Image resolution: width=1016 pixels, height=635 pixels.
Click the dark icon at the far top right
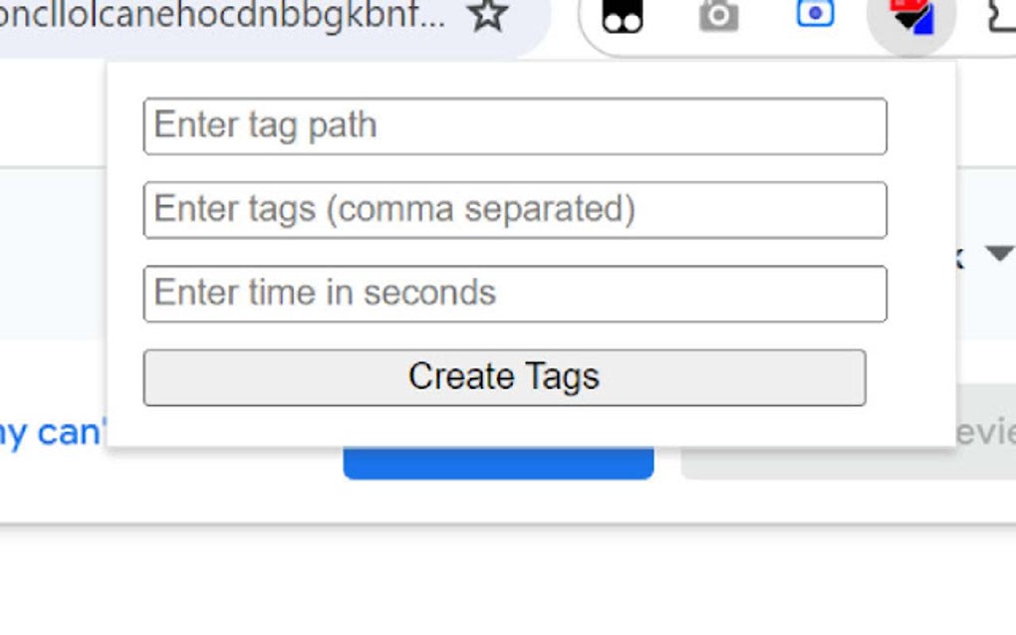(1004, 15)
